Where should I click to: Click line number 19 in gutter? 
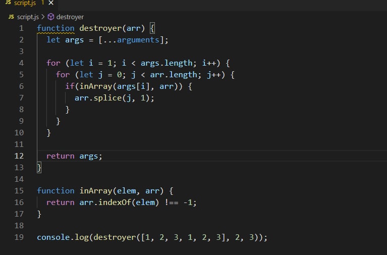pyautogui.click(x=19, y=237)
